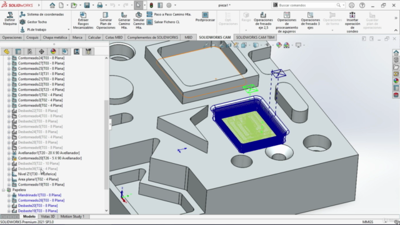Switch to Cotas MBD tab
Screen dimensions: 400x225
click(114, 37)
